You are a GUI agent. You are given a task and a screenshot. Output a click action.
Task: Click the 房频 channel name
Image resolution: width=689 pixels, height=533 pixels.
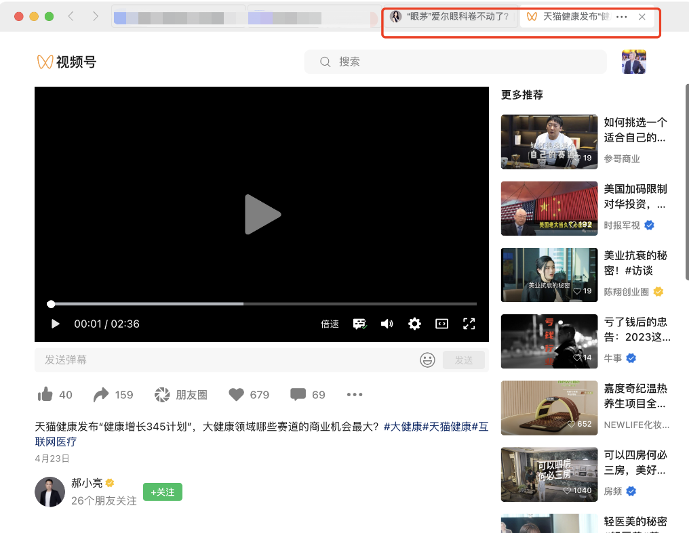coord(612,491)
